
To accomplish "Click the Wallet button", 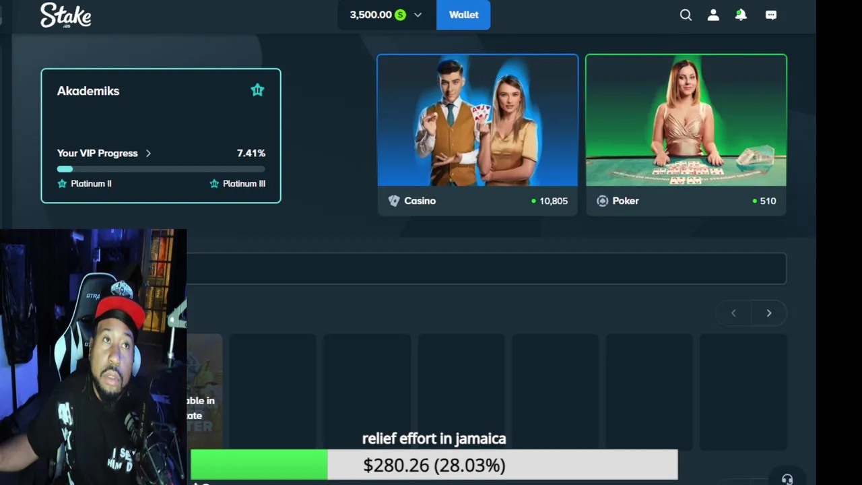I will 463,15.
